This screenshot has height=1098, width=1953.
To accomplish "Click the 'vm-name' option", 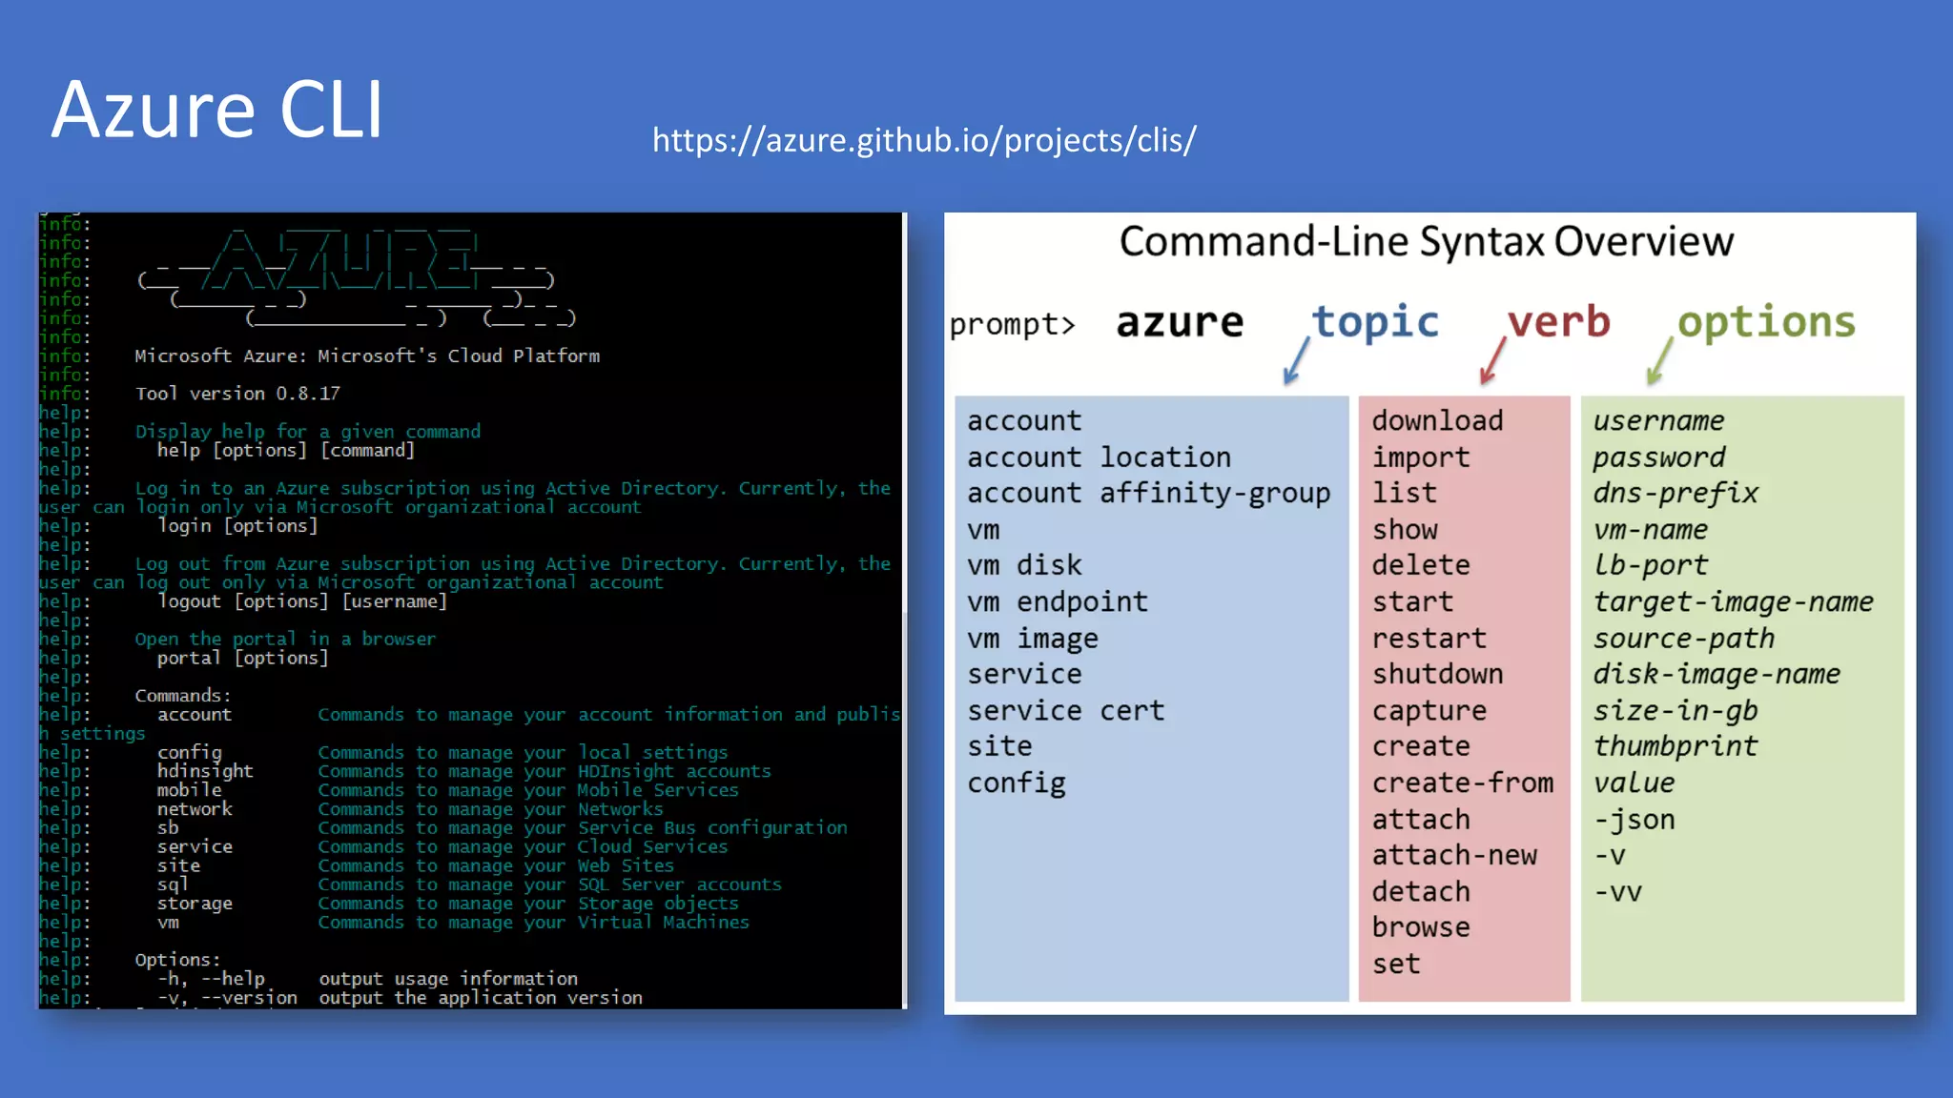I will [1651, 530].
